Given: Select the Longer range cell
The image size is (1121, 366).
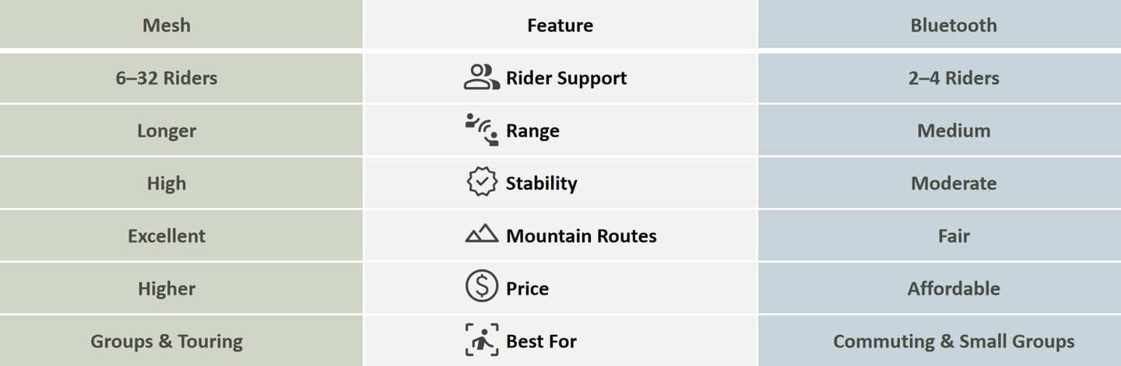Looking at the screenshot, I should click(x=167, y=131).
